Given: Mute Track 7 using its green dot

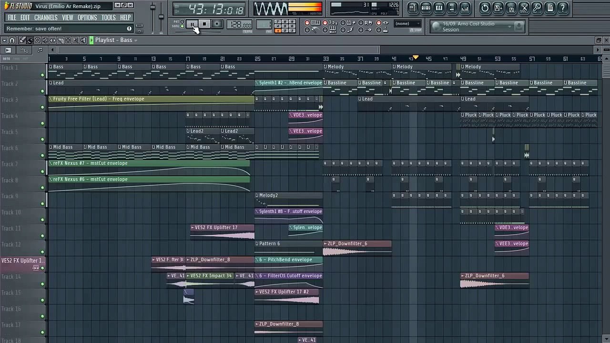Looking at the screenshot, I should pos(42,171).
